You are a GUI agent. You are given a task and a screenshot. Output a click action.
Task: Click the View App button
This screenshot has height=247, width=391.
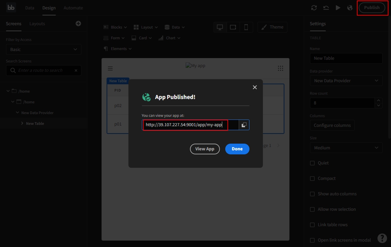[x=205, y=149]
